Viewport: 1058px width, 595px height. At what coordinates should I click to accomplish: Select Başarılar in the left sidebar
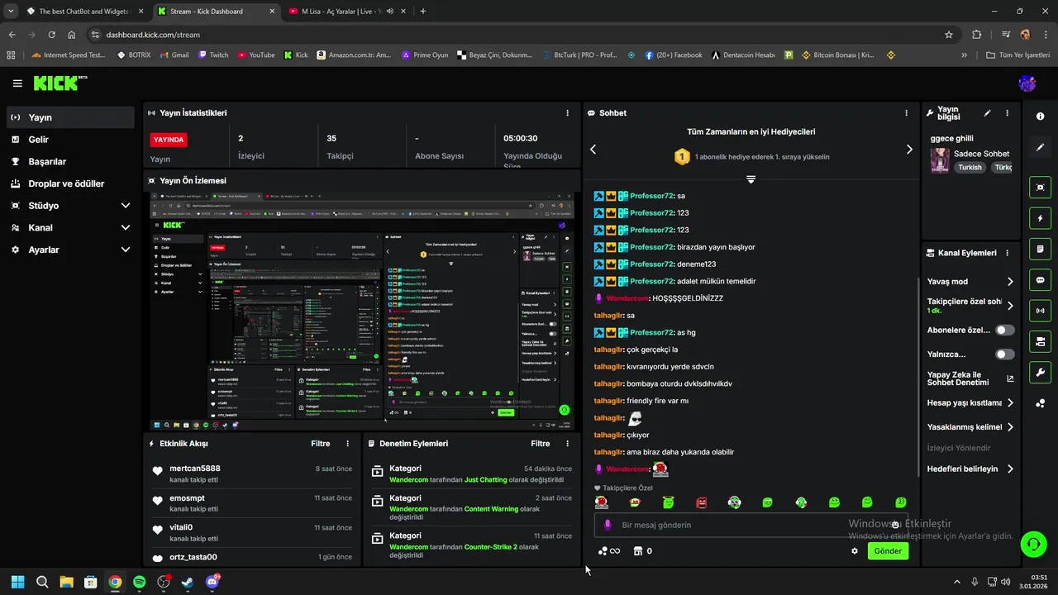tap(70, 162)
